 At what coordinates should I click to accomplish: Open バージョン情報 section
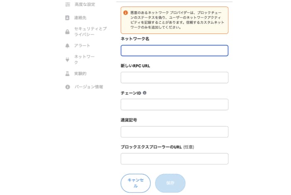88,87
